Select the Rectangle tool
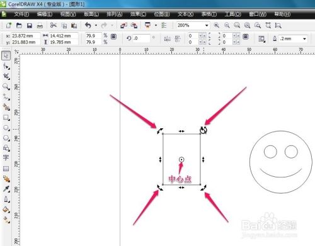Screen dimensions: 315x246 click(6, 118)
